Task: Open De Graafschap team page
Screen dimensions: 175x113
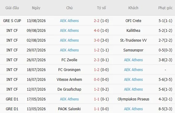Action: 69,89
